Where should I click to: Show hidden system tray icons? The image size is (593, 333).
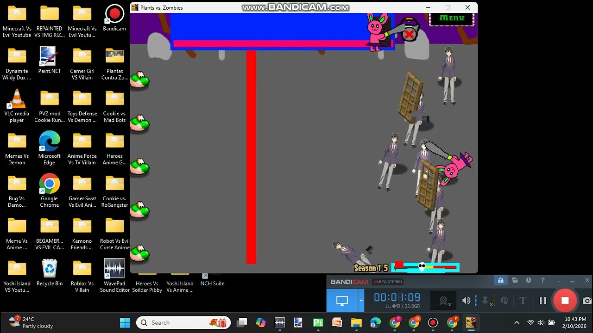coord(517,322)
